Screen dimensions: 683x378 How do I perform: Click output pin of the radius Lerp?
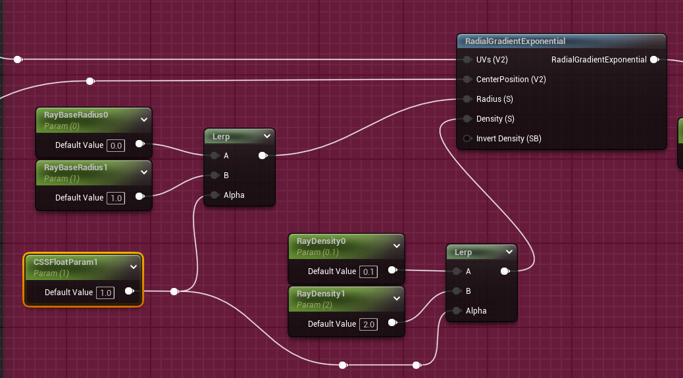[263, 155]
